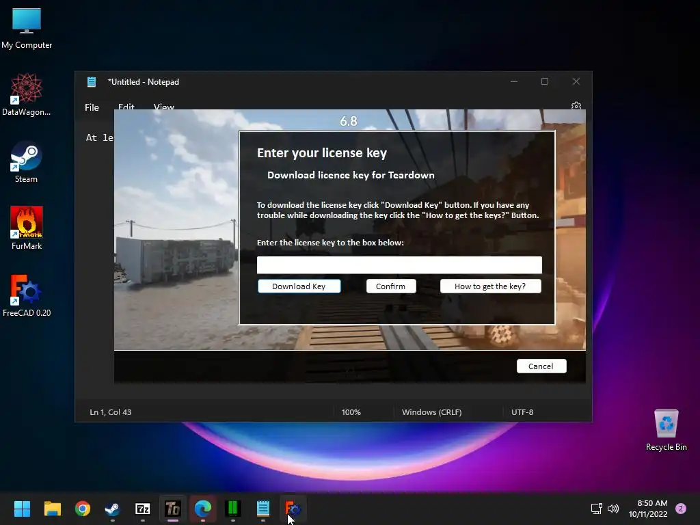Maximize the Notepad window
Screen dimensions: 700x525
[545, 81]
